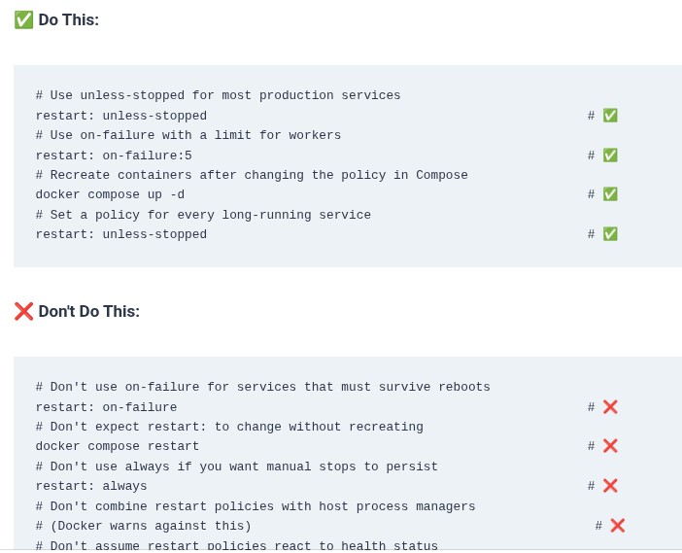Click "restart: unless-stopped" under the production services comment
Image resolution: width=682 pixels, height=553 pixels.
click(120, 116)
